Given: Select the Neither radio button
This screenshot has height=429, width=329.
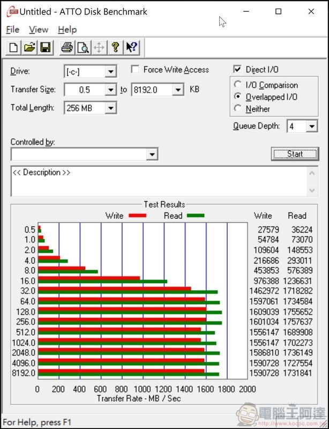Looking at the screenshot, I should tap(238, 108).
